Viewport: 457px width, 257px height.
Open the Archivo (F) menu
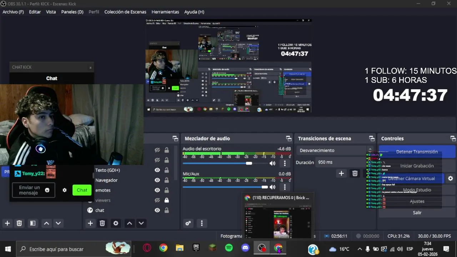[x=13, y=12]
